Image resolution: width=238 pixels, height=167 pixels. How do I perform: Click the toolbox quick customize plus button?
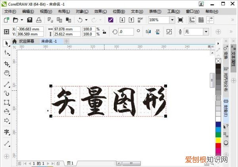6,156
